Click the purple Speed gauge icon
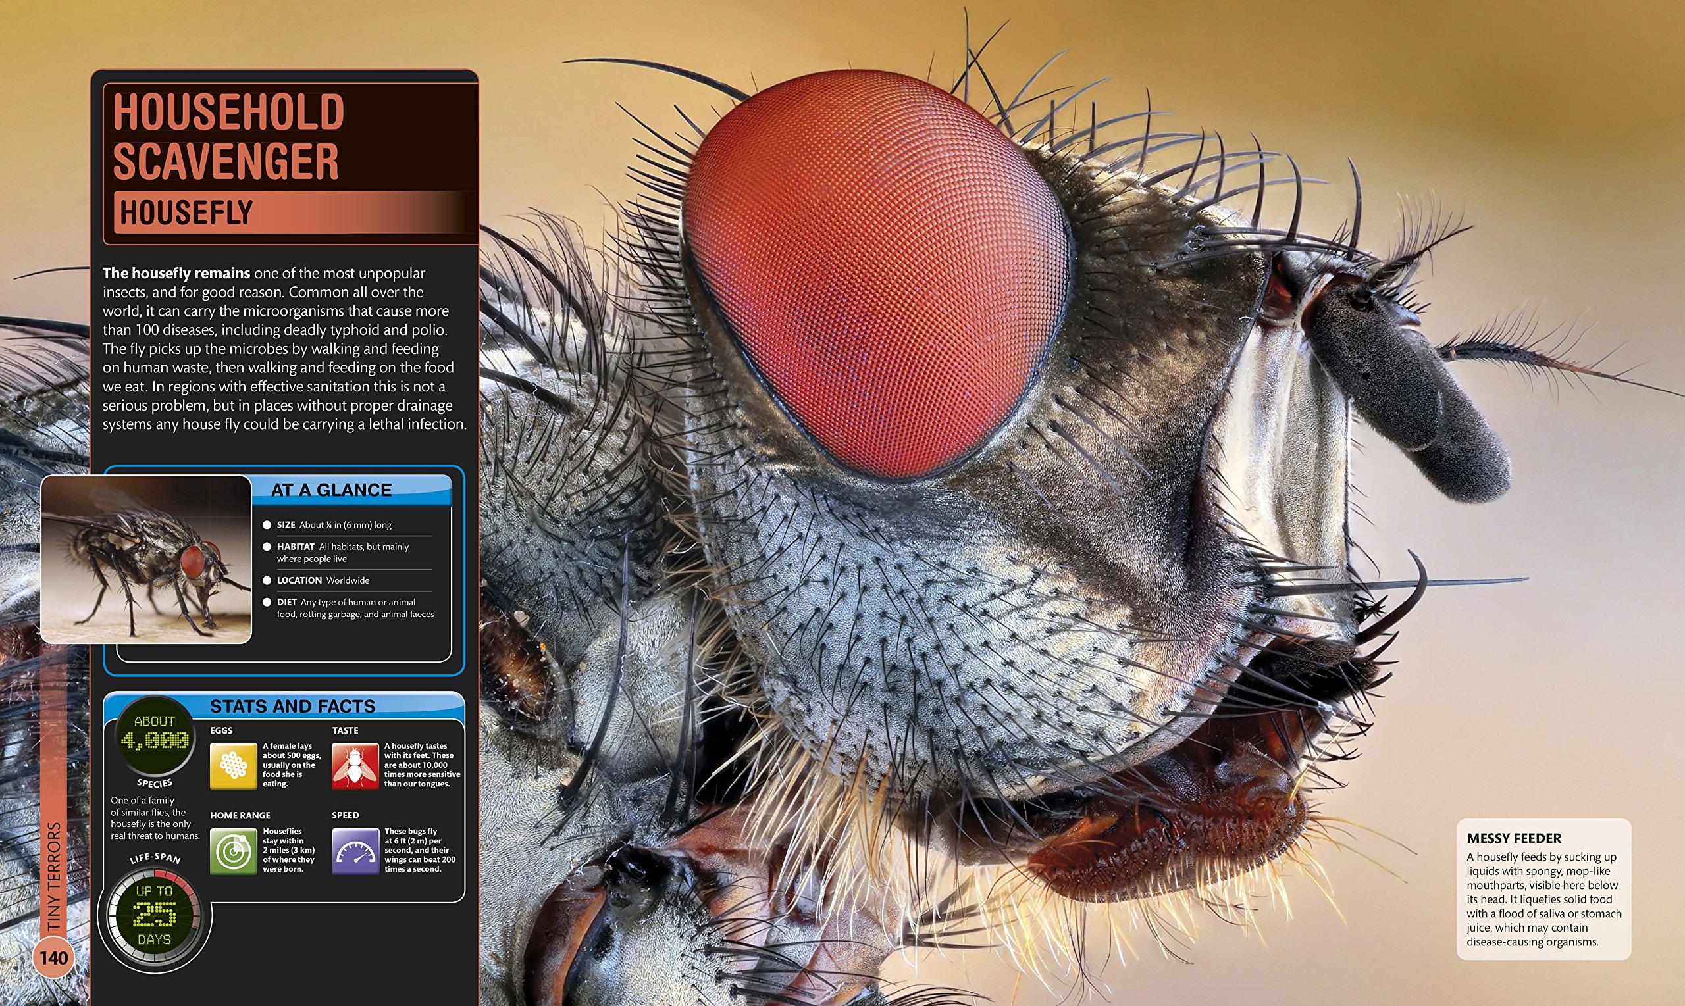 coord(355,851)
